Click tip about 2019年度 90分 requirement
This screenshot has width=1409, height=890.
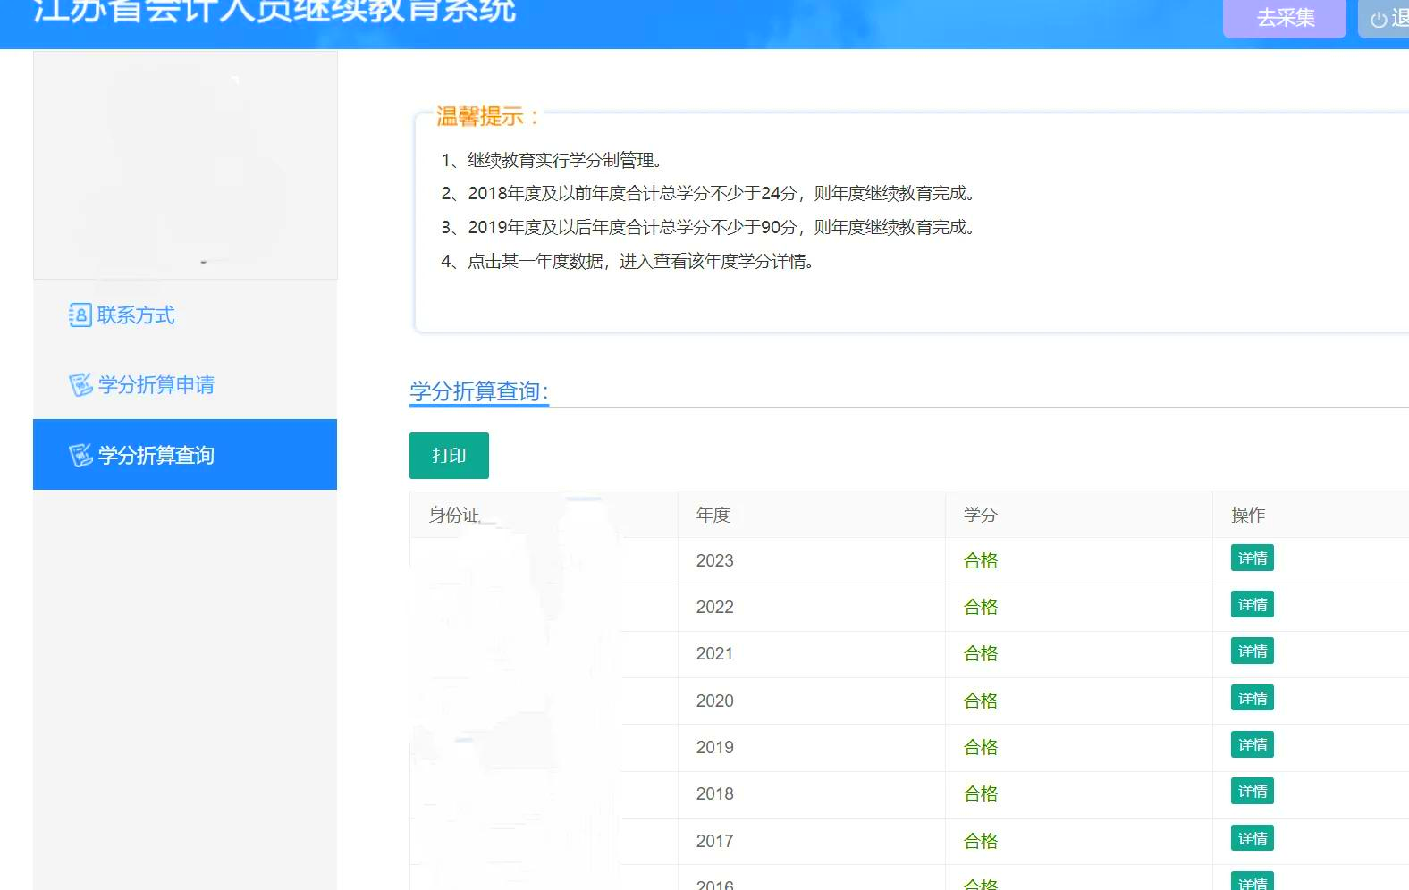[708, 228]
